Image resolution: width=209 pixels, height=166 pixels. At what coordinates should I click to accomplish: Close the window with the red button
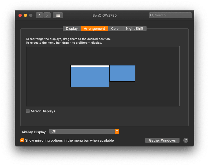coord(20,15)
